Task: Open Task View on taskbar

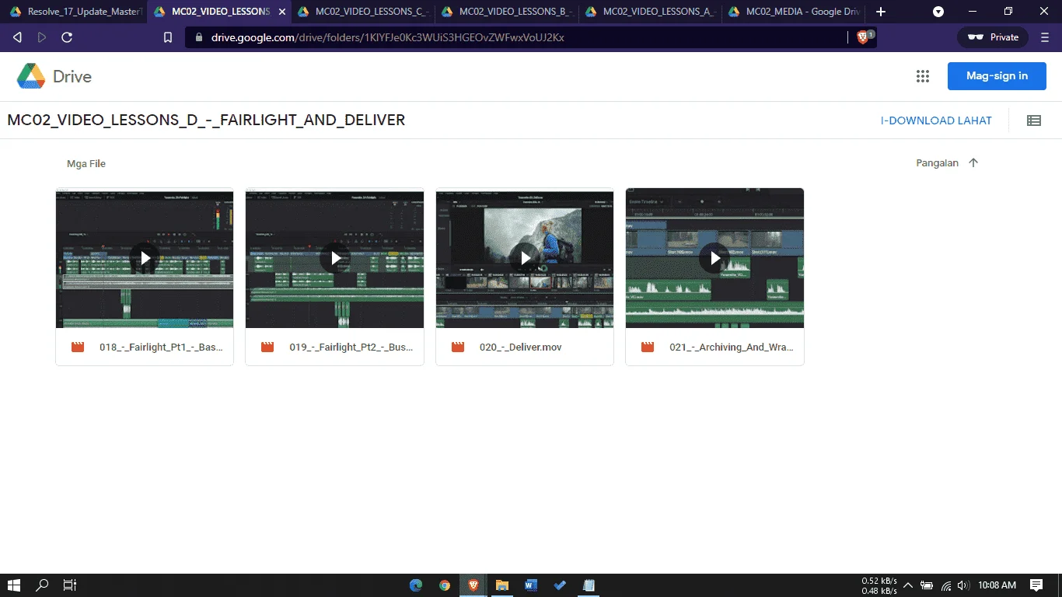Action: [x=70, y=585]
